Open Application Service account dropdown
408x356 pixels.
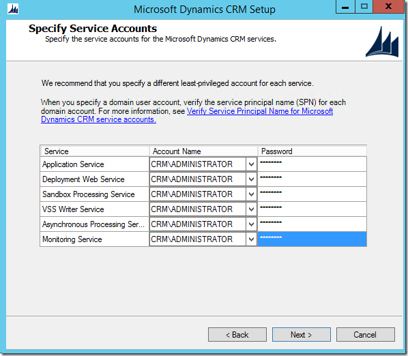coord(251,164)
